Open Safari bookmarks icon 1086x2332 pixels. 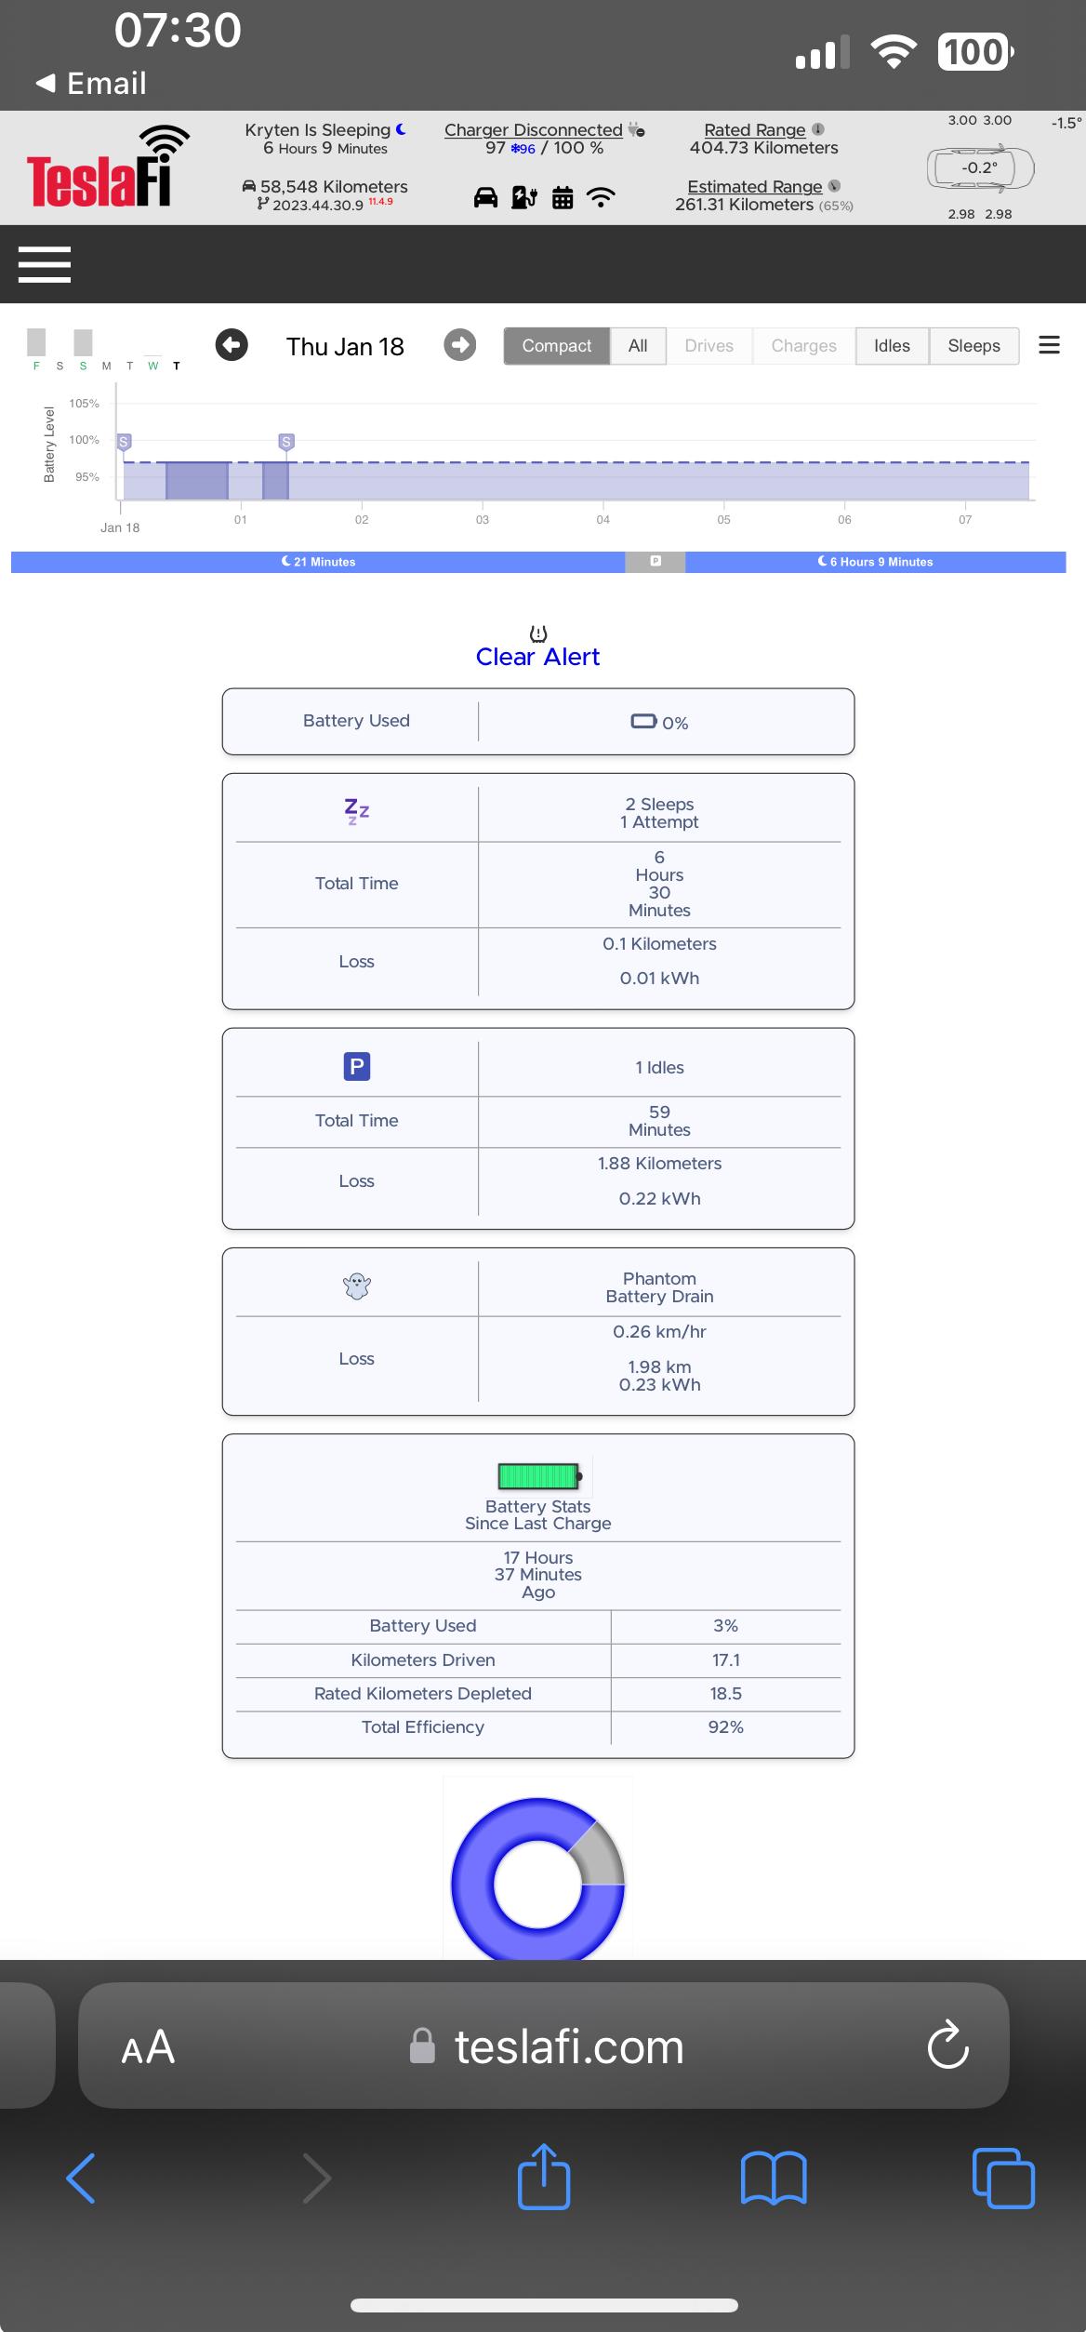pyautogui.click(x=774, y=2179)
